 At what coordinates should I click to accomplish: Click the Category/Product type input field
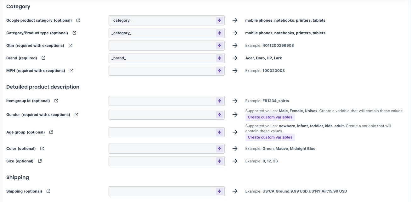[x=162, y=33]
